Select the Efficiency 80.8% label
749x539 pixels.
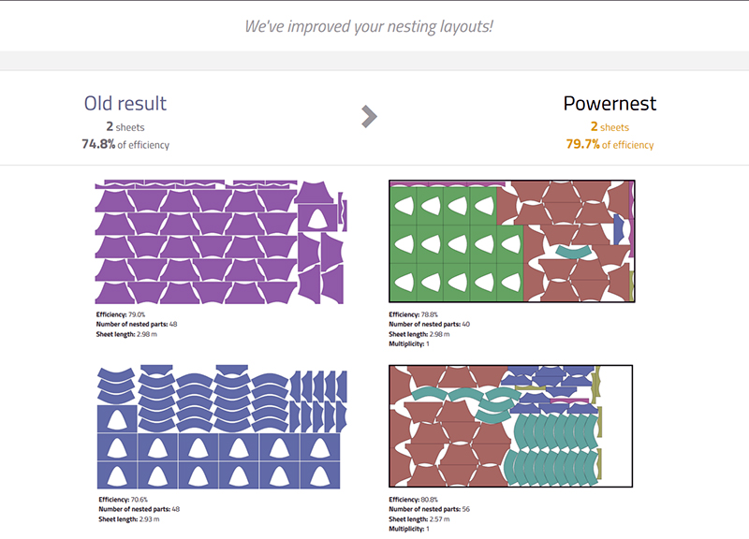click(412, 500)
